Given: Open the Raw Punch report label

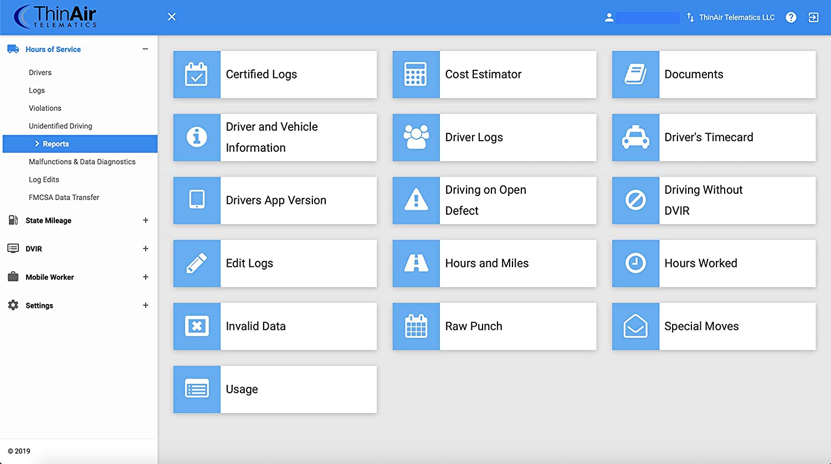Looking at the screenshot, I should [474, 326].
